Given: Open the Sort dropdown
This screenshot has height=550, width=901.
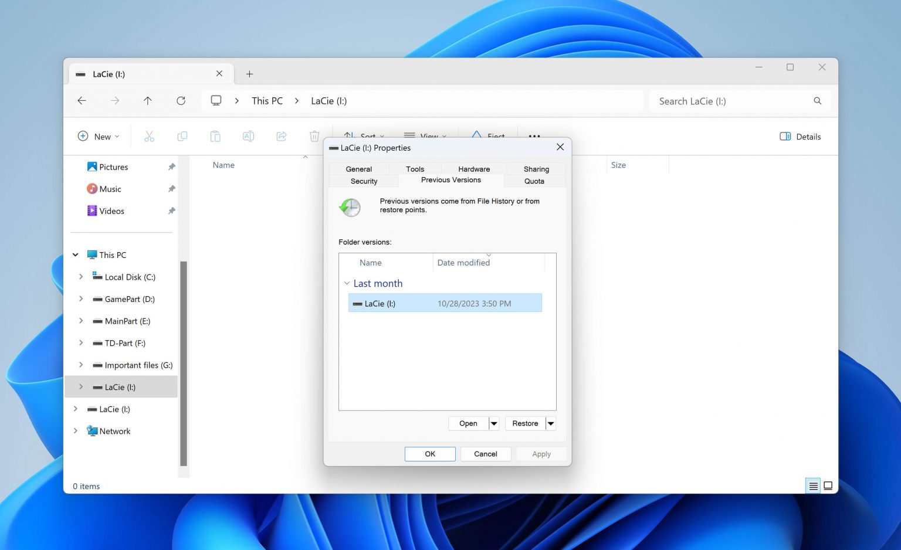Looking at the screenshot, I should [x=364, y=136].
